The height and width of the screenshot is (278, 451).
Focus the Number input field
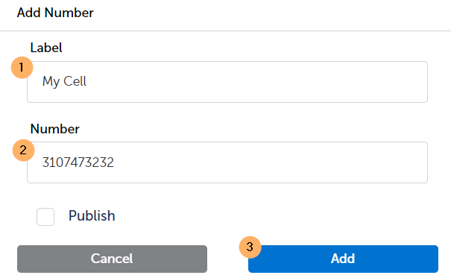(x=227, y=162)
